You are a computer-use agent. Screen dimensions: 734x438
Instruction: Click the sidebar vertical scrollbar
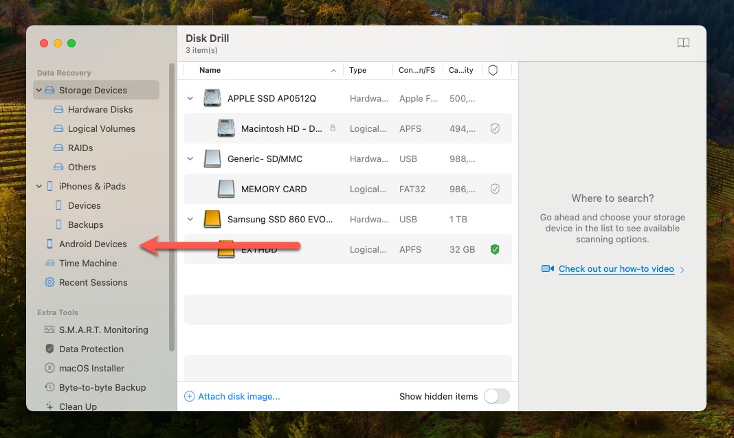172,206
